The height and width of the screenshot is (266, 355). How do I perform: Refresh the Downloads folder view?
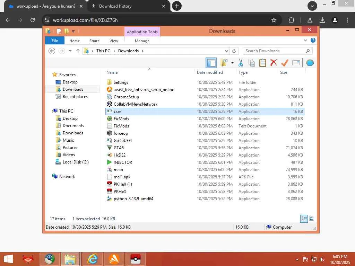pyautogui.click(x=234, y=51)
